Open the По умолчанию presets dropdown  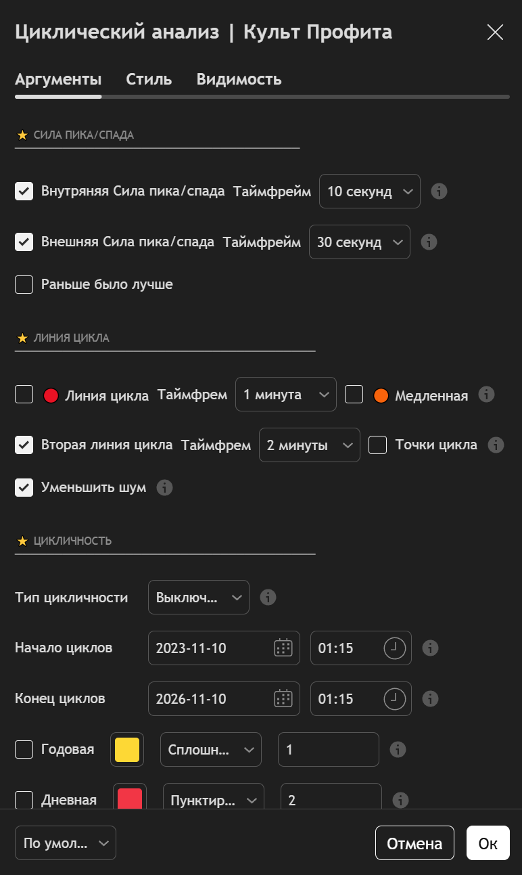(x=66, y=843)
